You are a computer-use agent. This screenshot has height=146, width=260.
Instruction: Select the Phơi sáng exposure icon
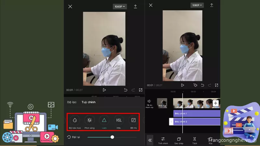point(89,120)
